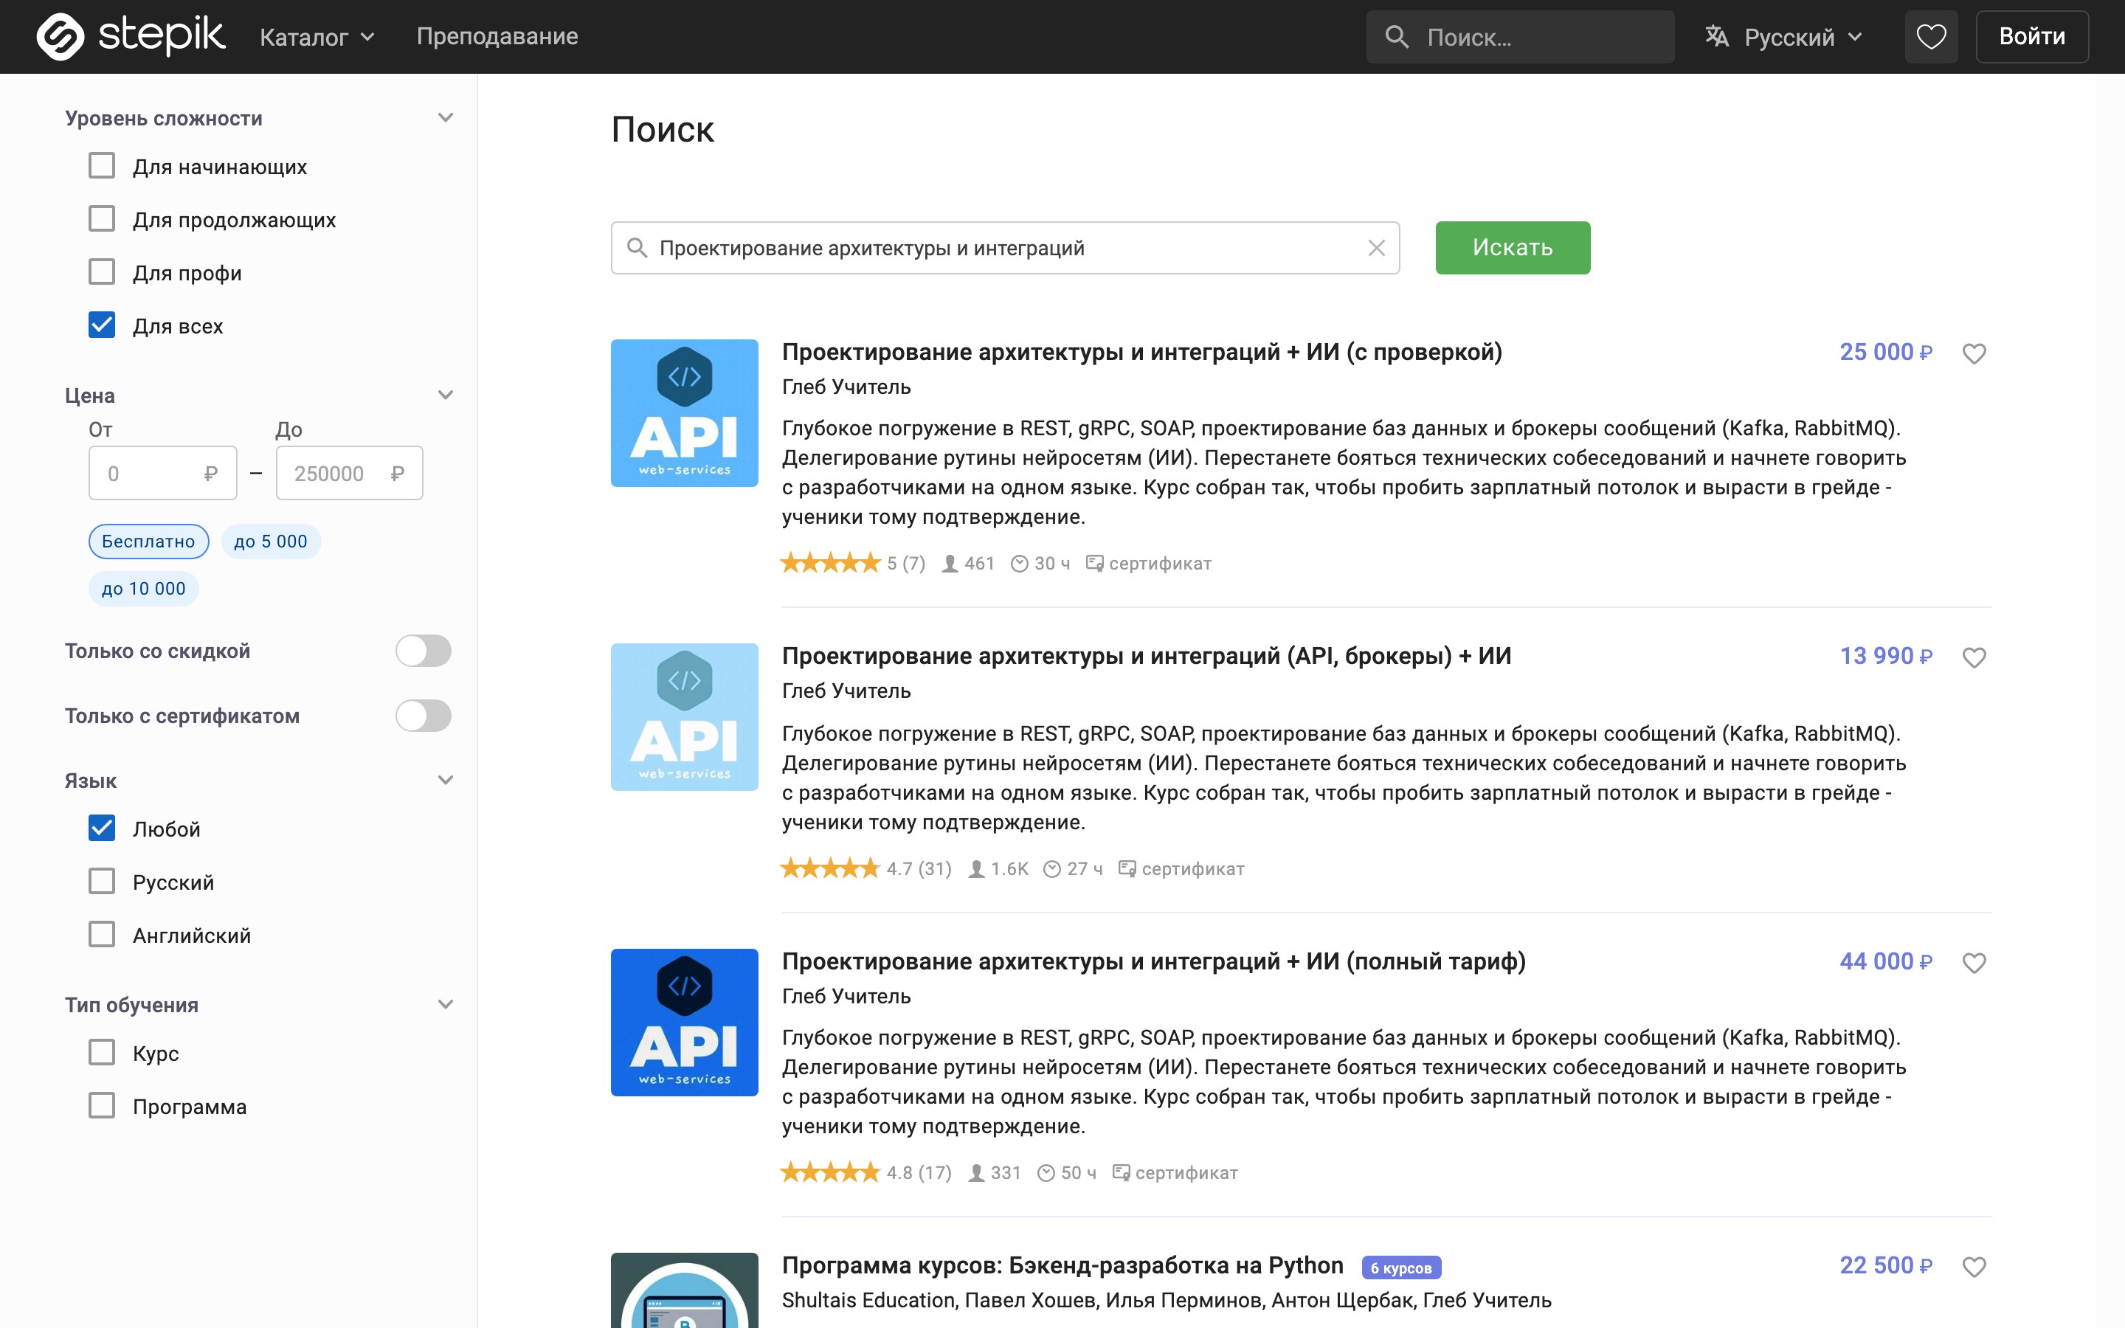Screen dimensions: 2125x1328
Task: Collapse the 'Цена' filter section
Action: [x=446, y=395]
